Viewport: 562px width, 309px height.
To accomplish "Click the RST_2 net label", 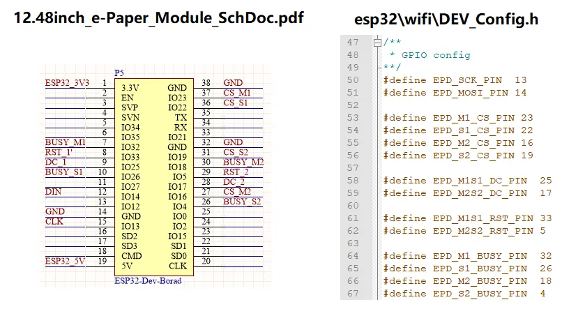I will pyautogui.click(x=236, y=172).
